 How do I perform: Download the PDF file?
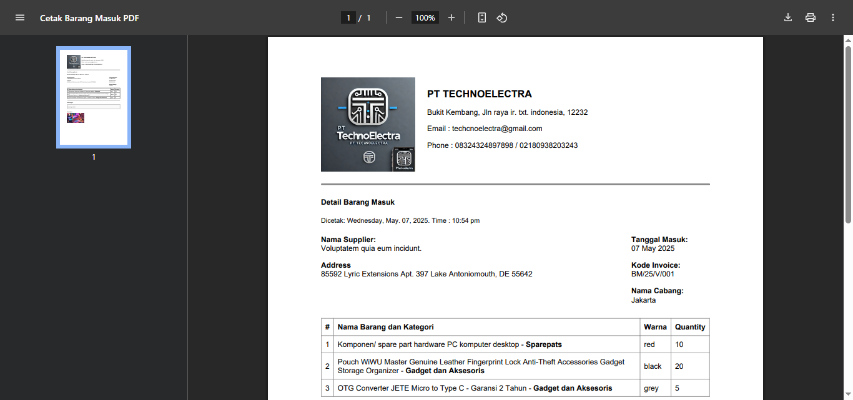point(788,17)
